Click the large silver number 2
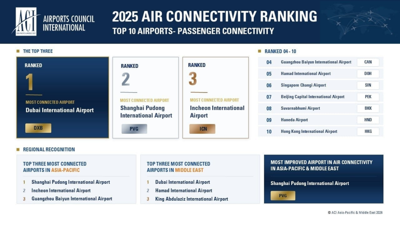This screenshot has height=225, width=400. (125, 79)
